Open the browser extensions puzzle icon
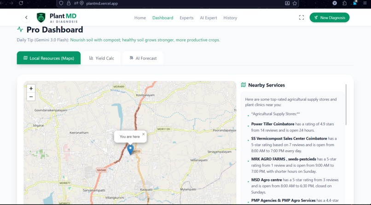Viewport: 371px width, 205px height. (344, 3)
